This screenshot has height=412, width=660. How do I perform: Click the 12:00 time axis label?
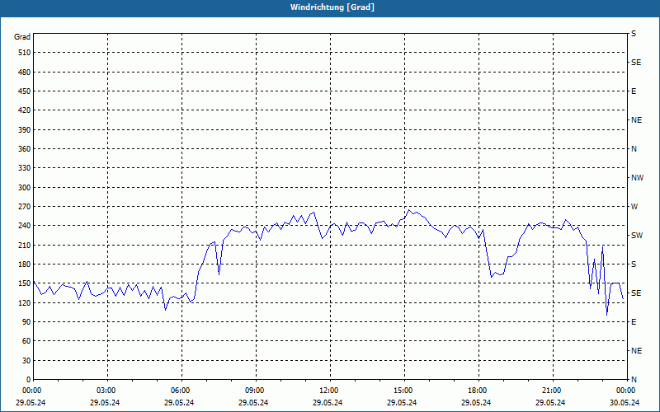coord(328,391)
